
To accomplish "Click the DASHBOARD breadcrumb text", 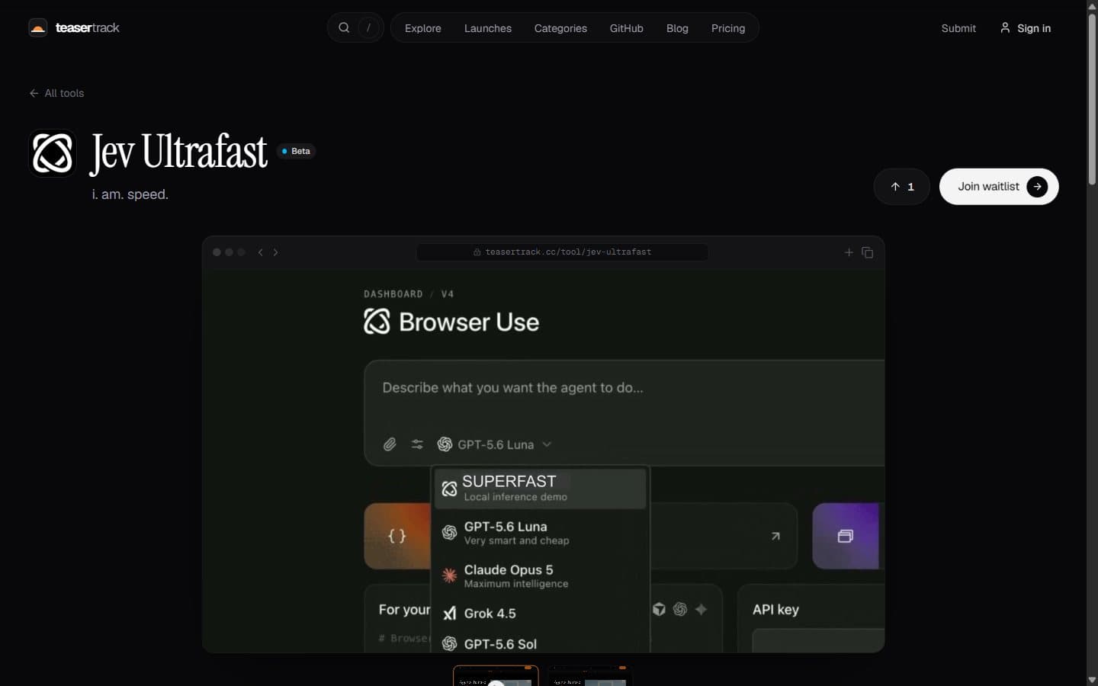I will coord(393,294).
